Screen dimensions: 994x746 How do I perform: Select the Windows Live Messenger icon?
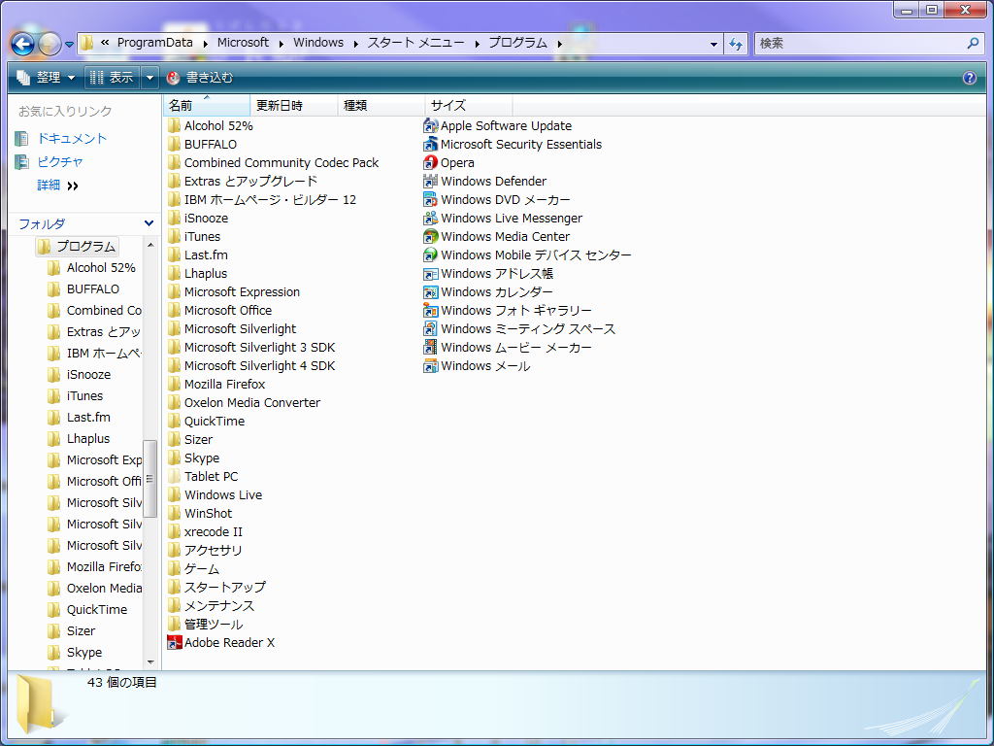click(x=430, y=218)
